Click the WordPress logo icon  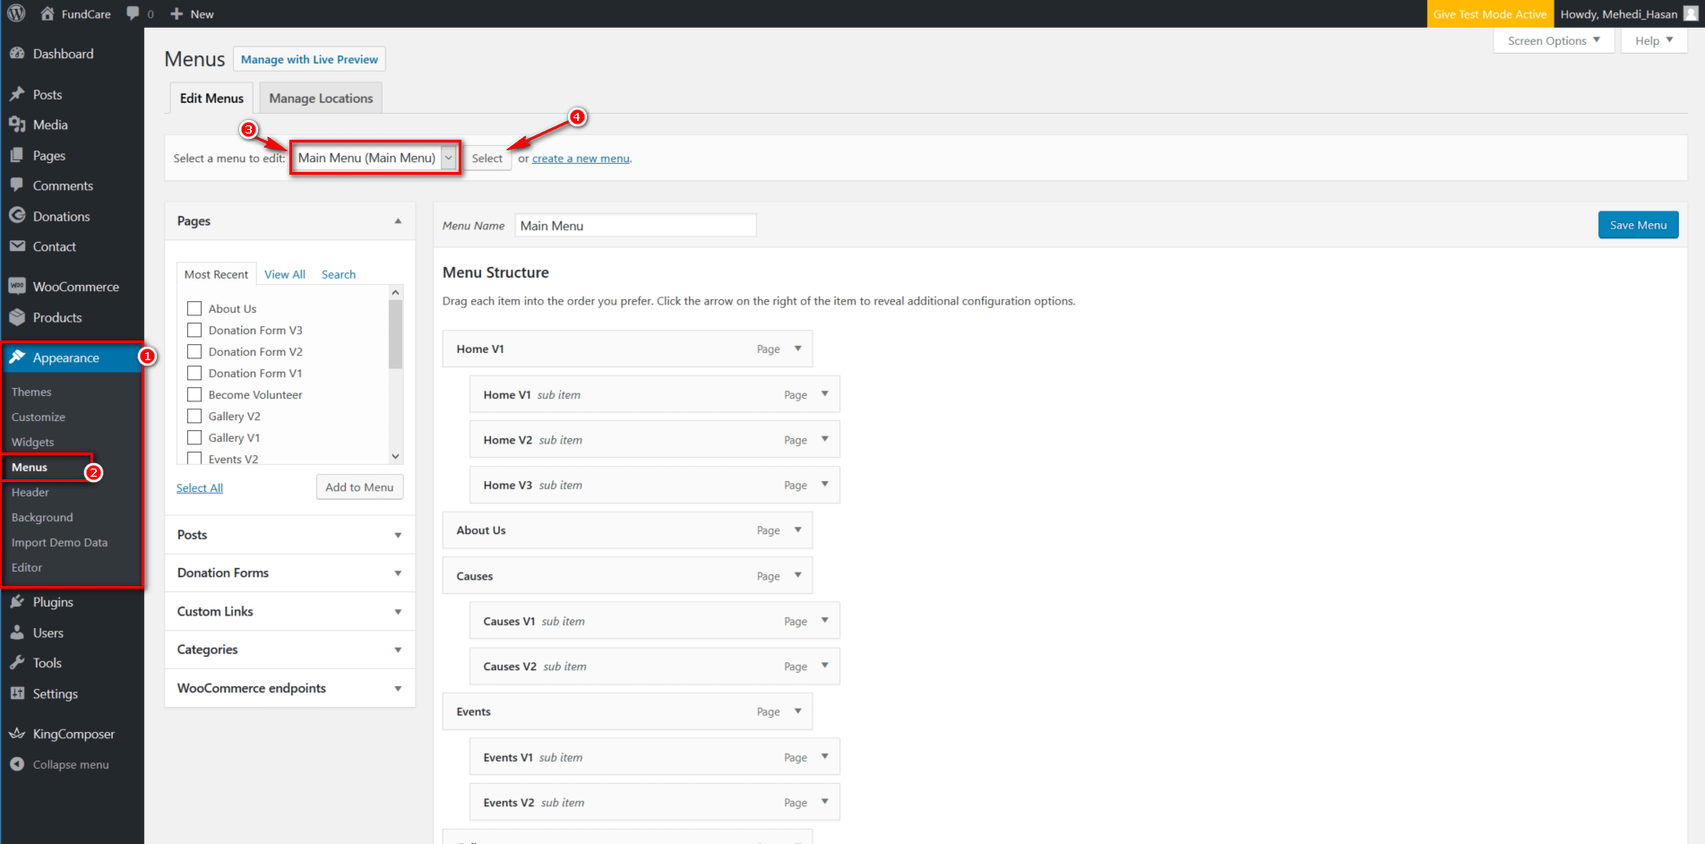pyautogui.click(x=16, y=13)
